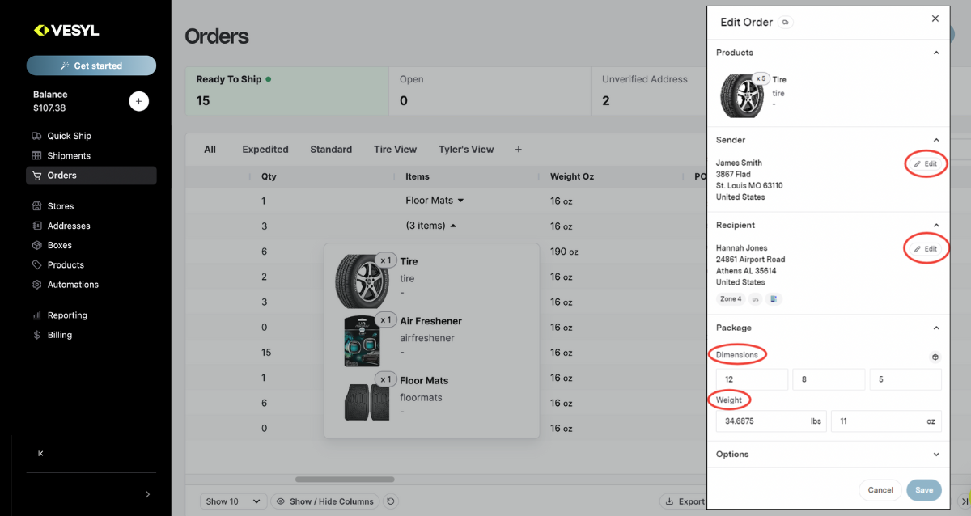Screen dimensions: 971x516
Task: Open Addresses from the sidebar
Action: pyautogui.click(x=69, y=226)
